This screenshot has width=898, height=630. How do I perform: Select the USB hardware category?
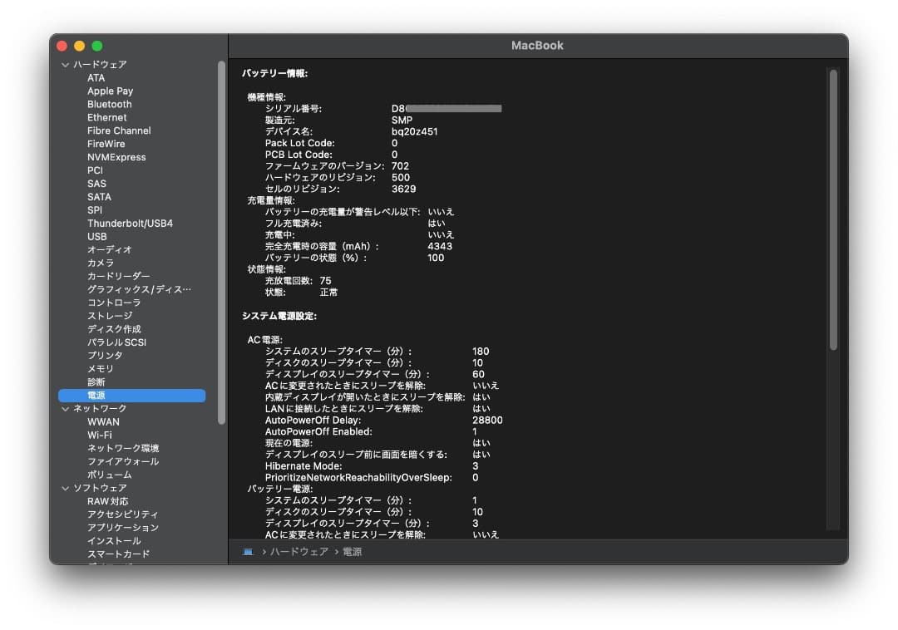tap(96, 236)
